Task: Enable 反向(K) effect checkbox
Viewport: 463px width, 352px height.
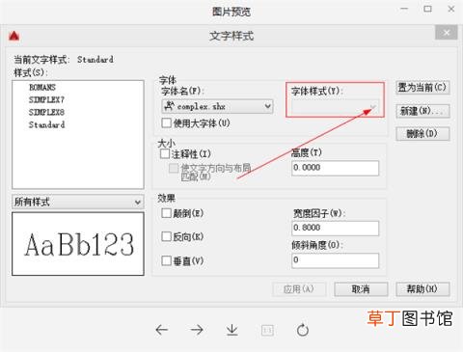Action: click(166, 236)
